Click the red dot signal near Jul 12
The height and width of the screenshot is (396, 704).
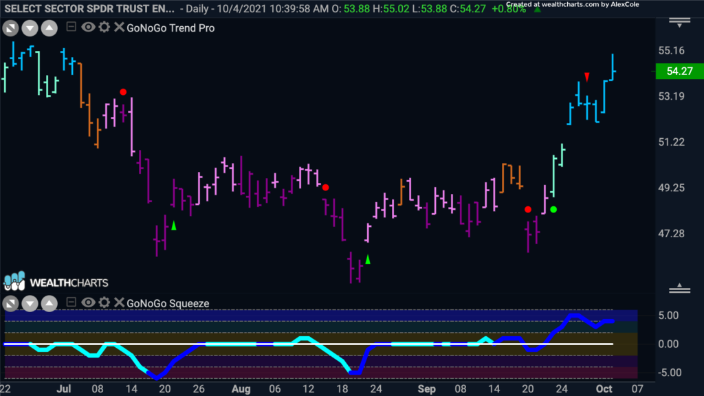click(123, 92)
